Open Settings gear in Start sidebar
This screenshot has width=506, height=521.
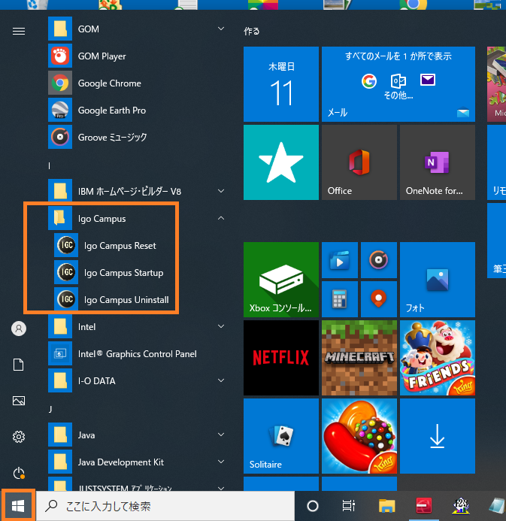(x=19, y=437)
